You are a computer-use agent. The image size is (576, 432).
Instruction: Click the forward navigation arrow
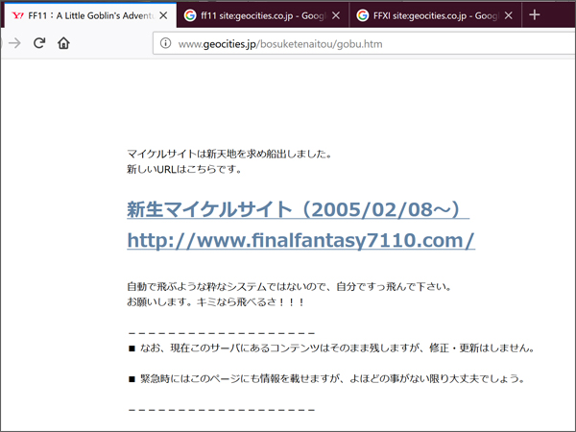point(13,43)
